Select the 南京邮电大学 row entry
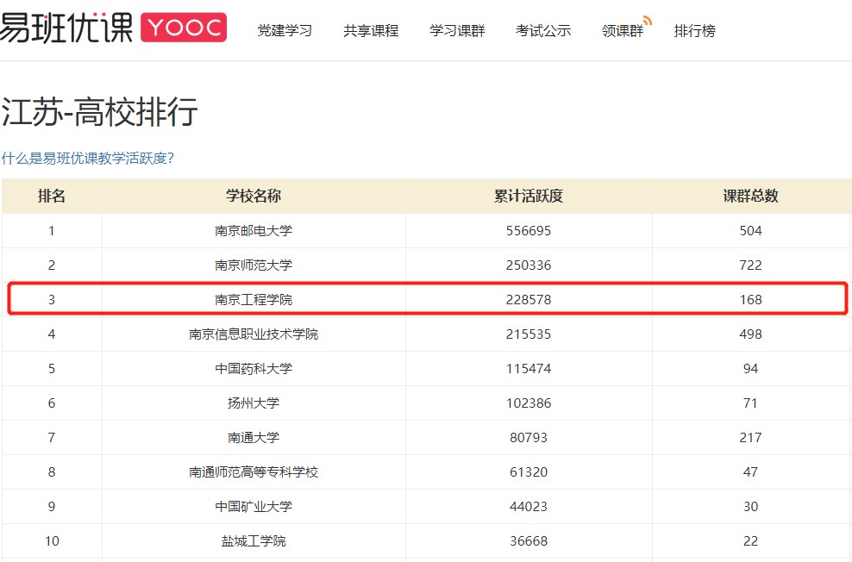Screen dimensions: 852x562 pos(254,231)
